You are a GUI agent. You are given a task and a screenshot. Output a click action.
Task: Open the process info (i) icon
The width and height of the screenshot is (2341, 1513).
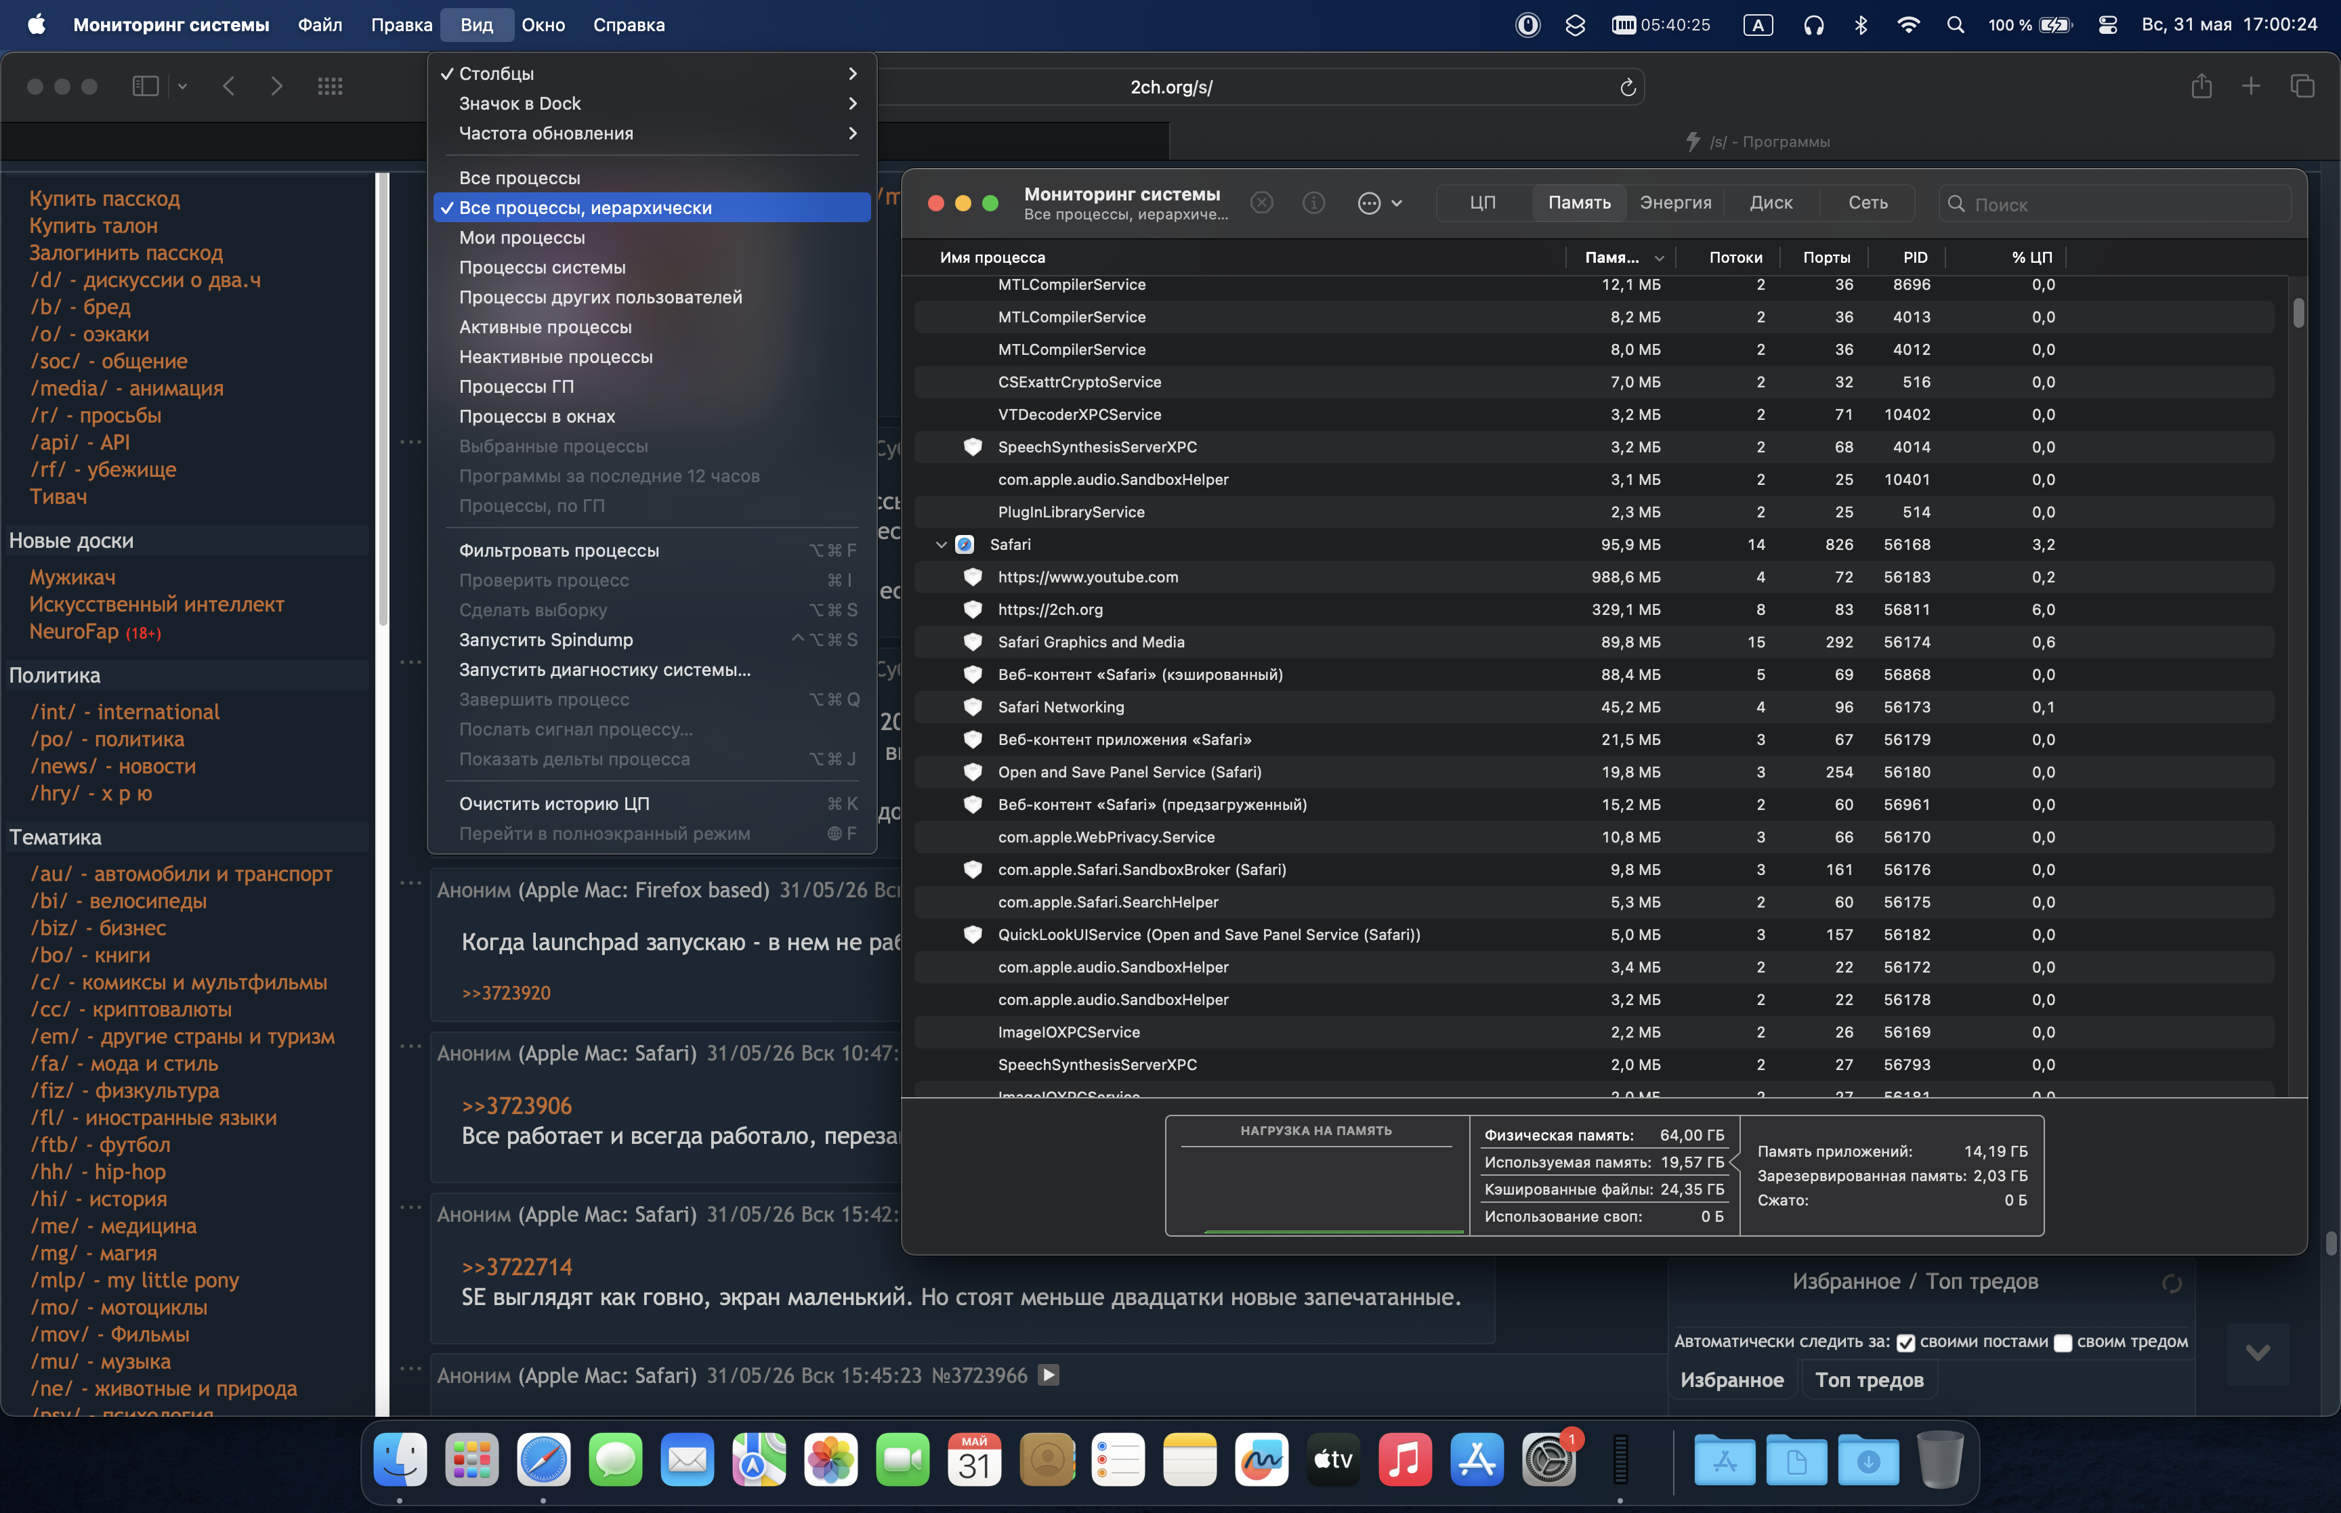1313,203
